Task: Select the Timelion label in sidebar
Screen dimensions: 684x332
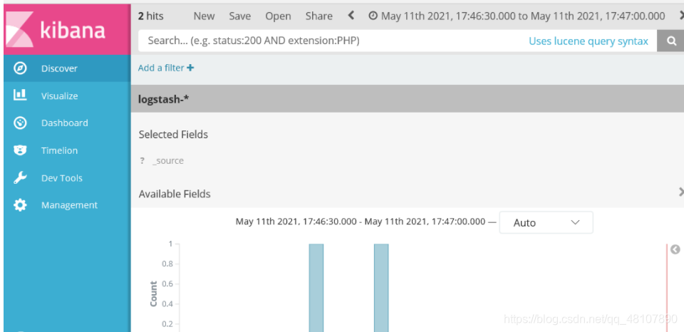Action: click(59, 150)
